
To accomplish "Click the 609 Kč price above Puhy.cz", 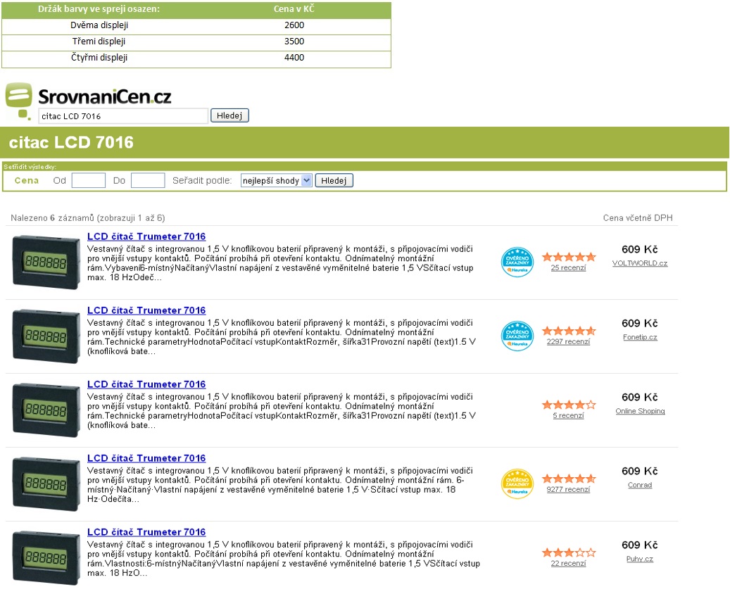I will [640, 545].
